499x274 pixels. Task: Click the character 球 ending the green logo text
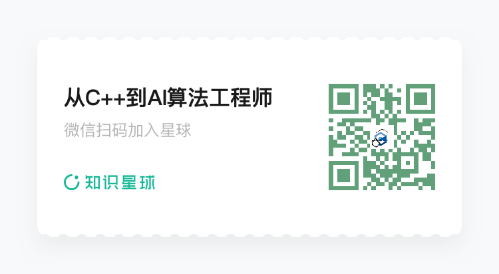coord(148,182)
